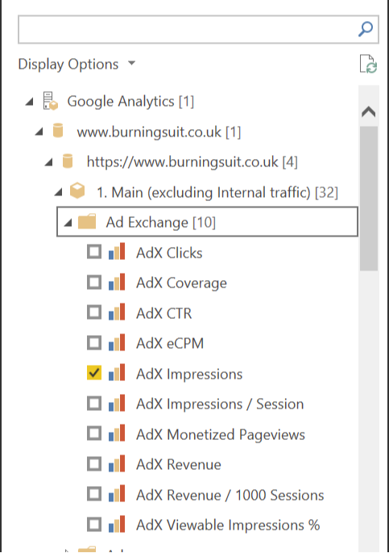Check AdX Viewable Impressions % checkbox
The height and width of the screenshot is (553, 389).
(94, 525)
